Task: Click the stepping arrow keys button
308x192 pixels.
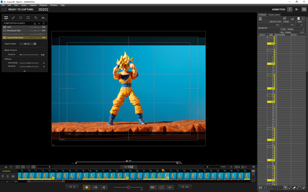Action: point(86,187)
